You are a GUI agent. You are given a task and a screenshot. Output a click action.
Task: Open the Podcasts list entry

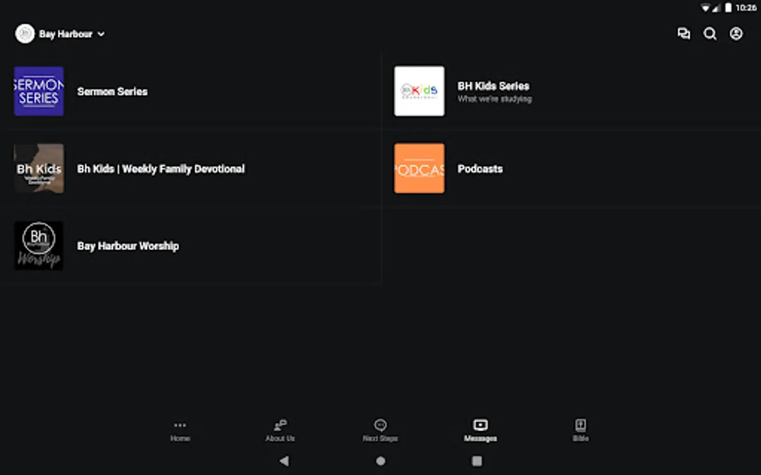coord(571,168)
